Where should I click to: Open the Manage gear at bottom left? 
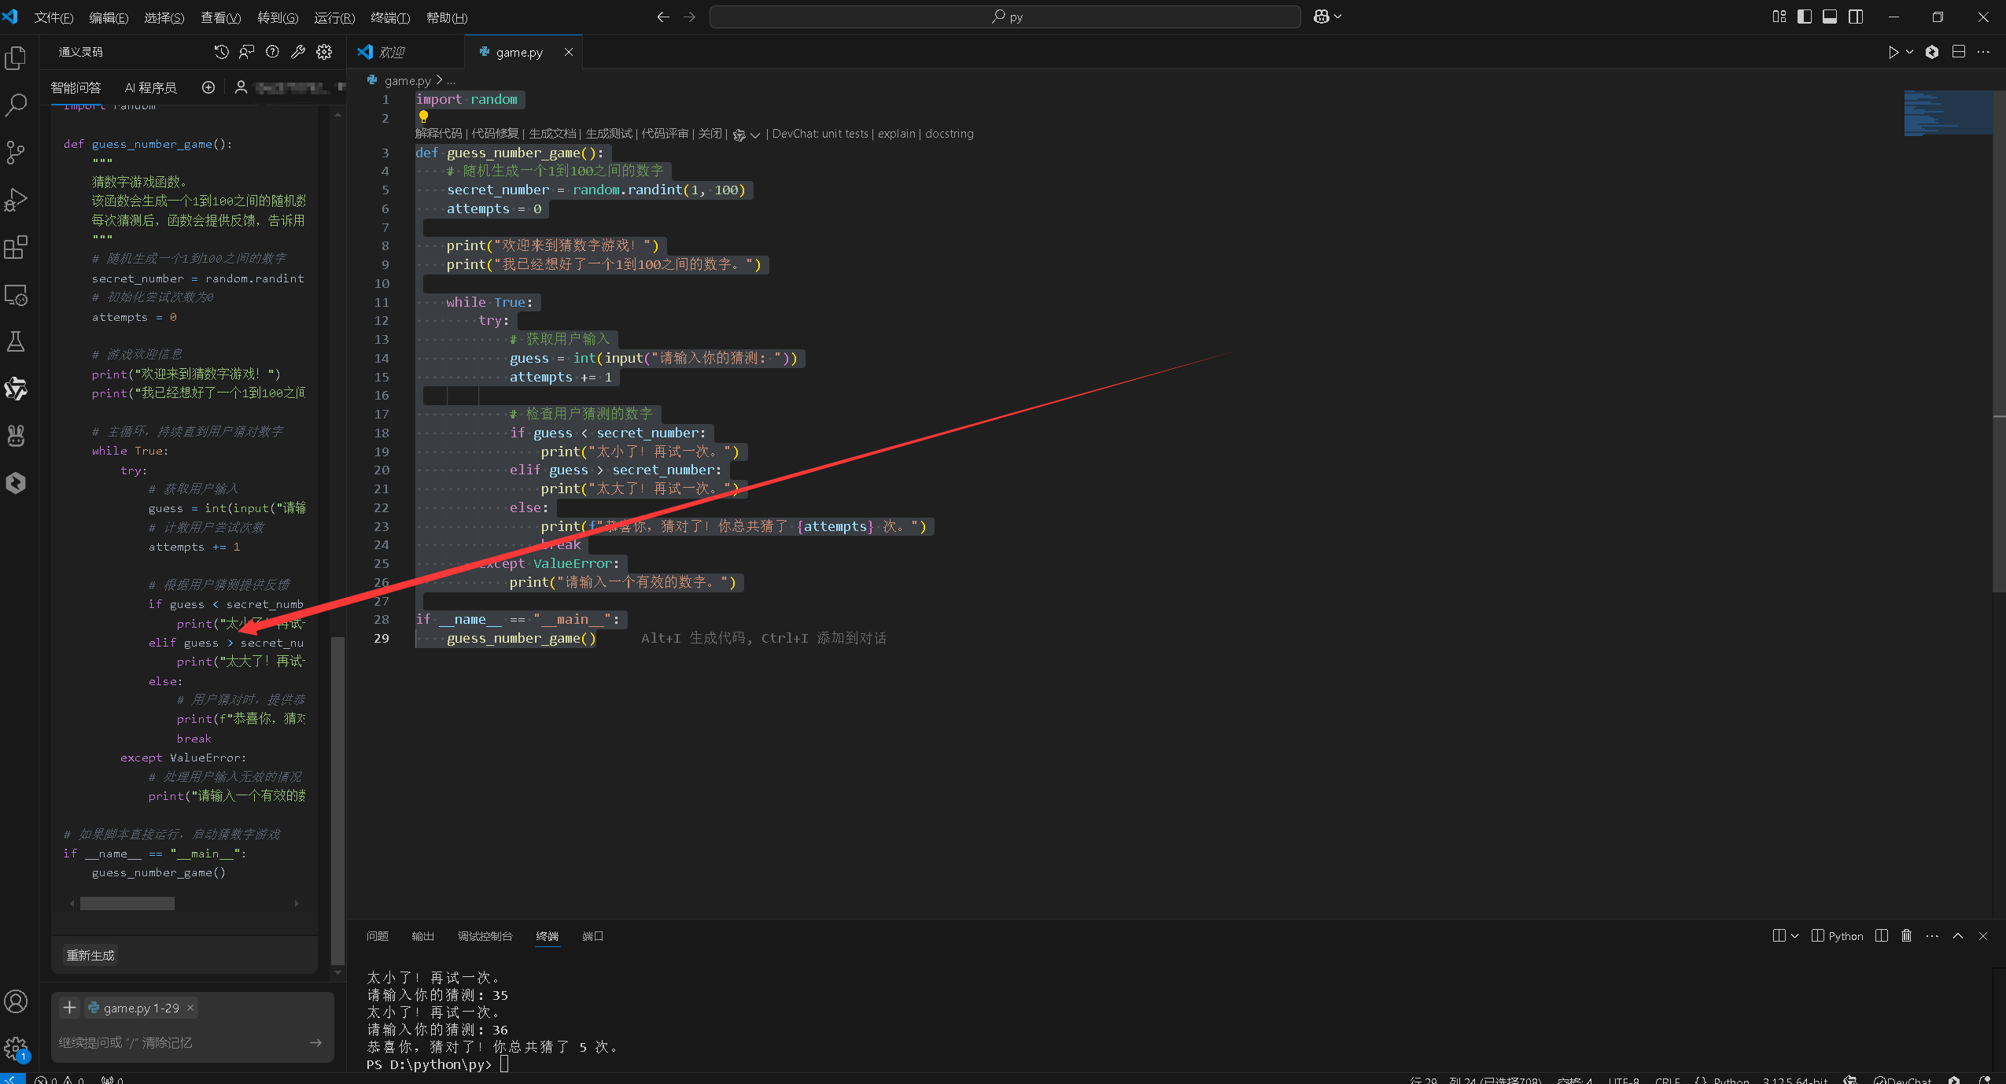pyautogui.click(x=16, y=1048)
